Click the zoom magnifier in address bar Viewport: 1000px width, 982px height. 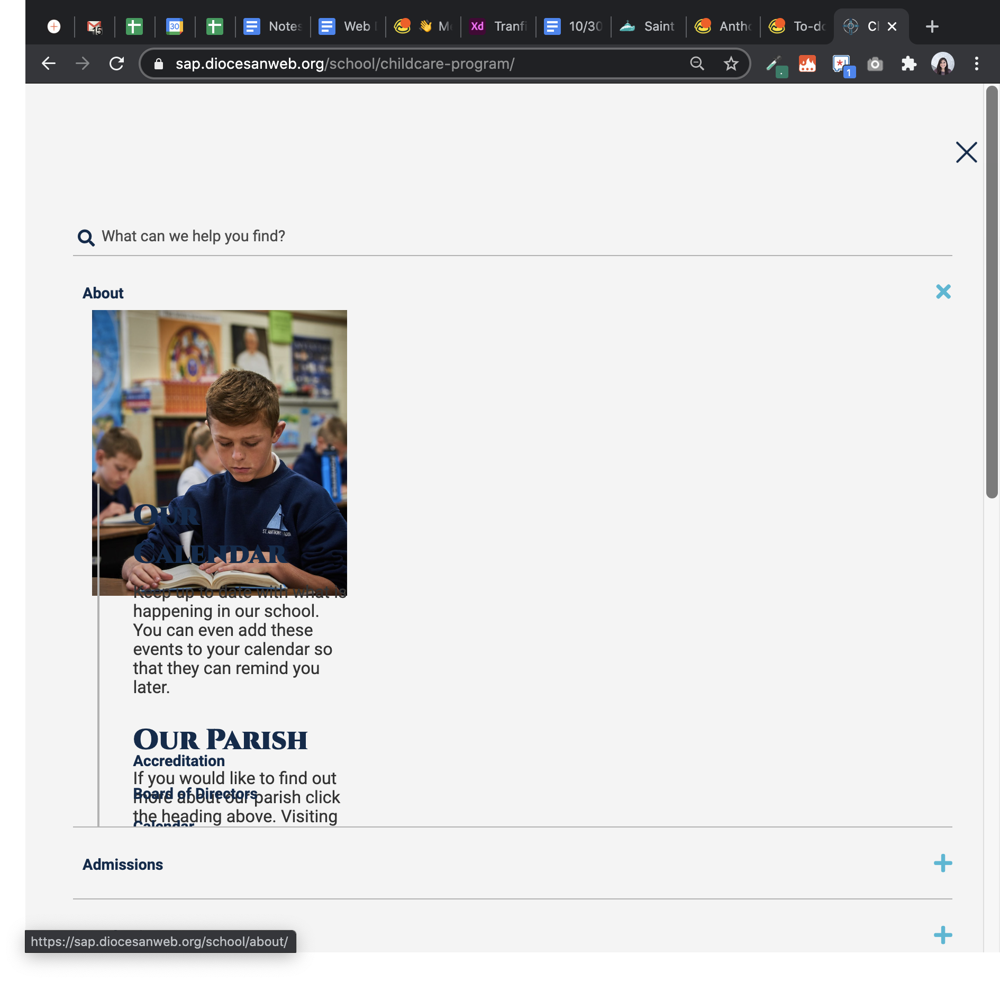point(697,63)
